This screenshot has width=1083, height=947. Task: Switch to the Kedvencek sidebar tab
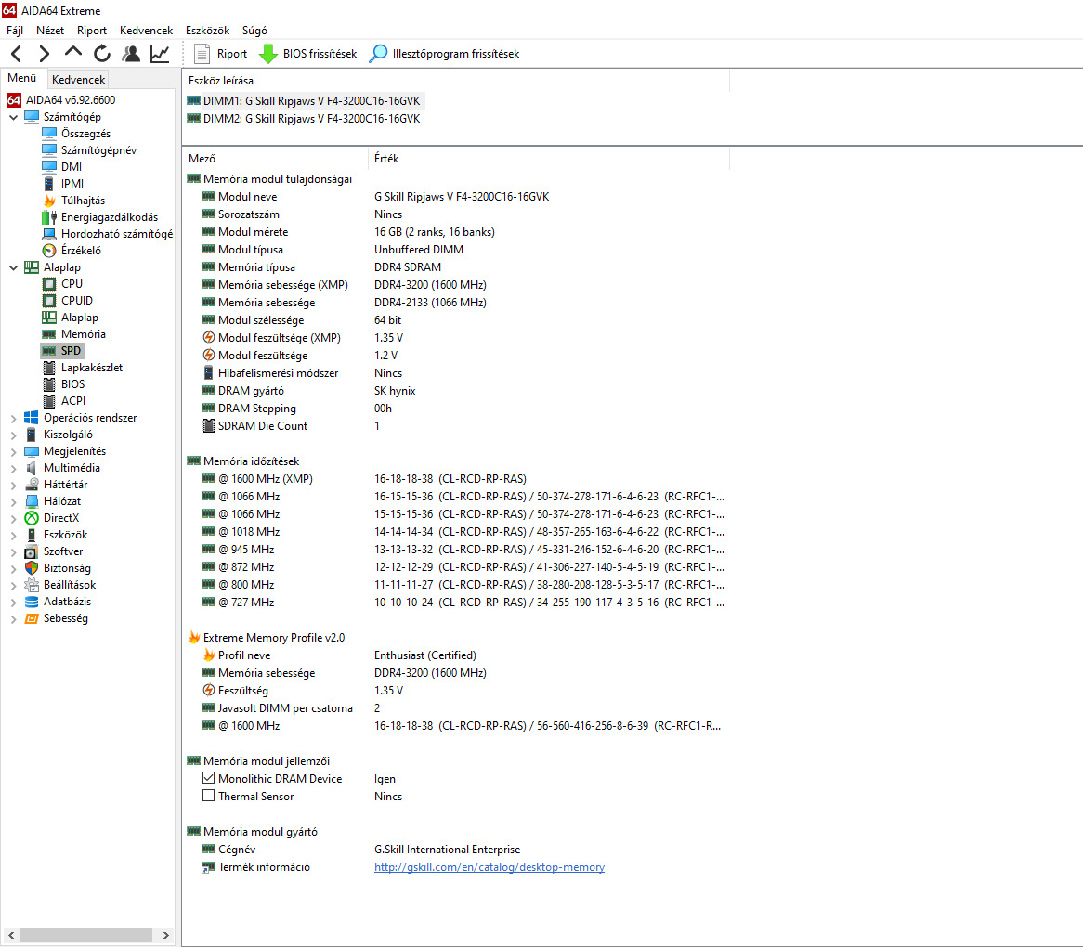point(78,79)
